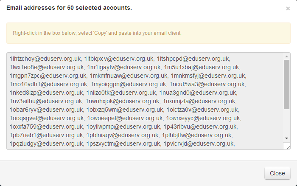Click the textarea resize handle corner
This screenshot has width=297, height=186.
coord(287,147)
